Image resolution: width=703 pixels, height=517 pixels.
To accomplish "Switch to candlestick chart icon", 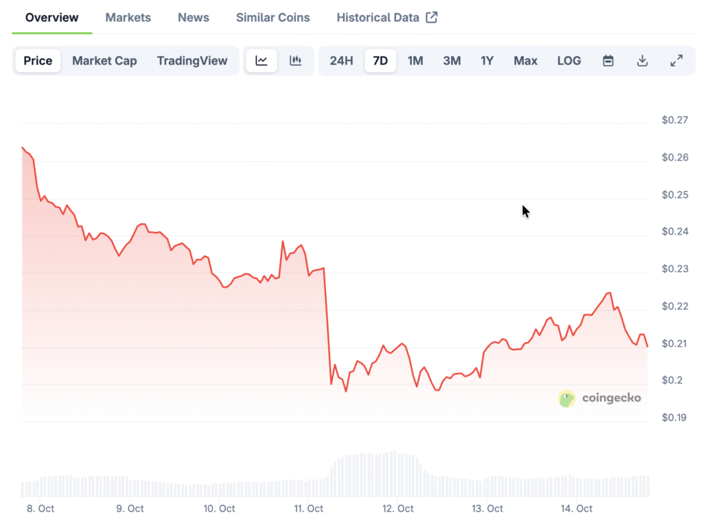I will coord(296,60).
